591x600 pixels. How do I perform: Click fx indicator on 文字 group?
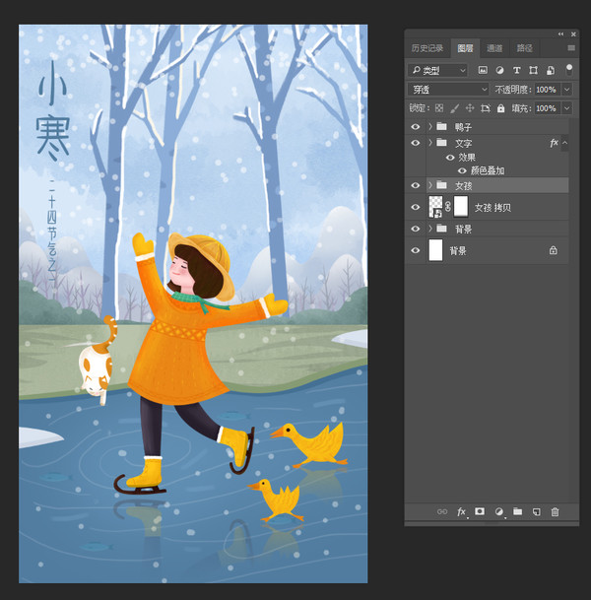(554, 143)
